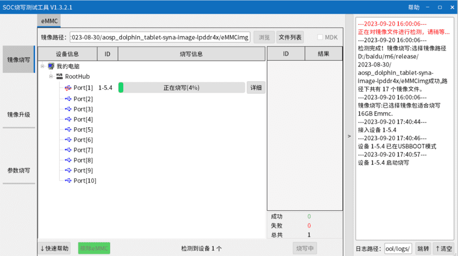This screenshot has width=458, height=256.
Task: Switch to the eMMC tab
Action: (x=49, y=21)
